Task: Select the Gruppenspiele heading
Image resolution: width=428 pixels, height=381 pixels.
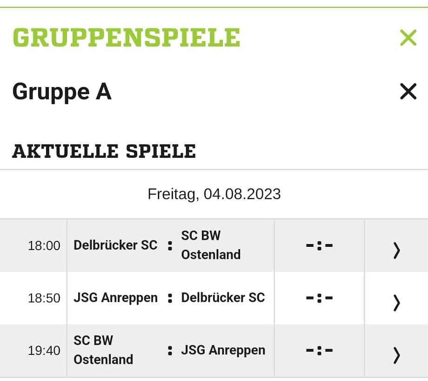Action: coord(126,38)
